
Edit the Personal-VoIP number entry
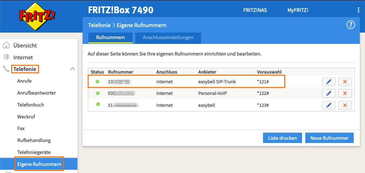tap(329, 94)
